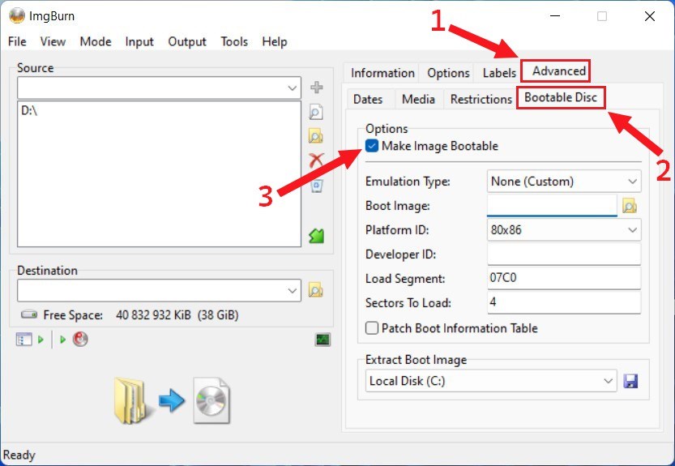Screen dimensions: 675x466
Task: Click the calculate green play icon
Action: [x=63, y=340]
